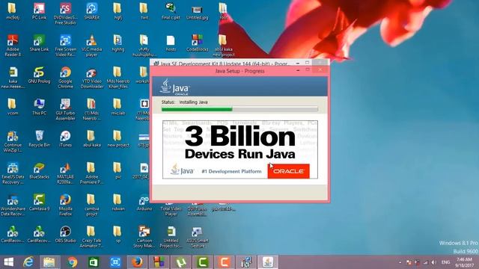Screen dimensions: 479x269
Task: Open the final c.pkt file
Action: pyautogui.click(x=171, y=12)
